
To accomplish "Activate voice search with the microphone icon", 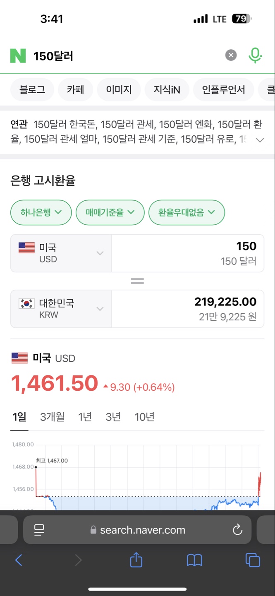I will coord(256,55).
